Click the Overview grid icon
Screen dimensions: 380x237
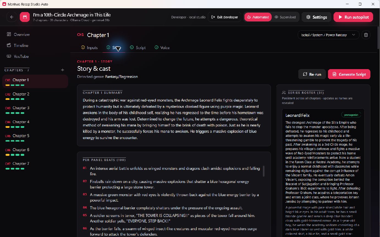click(x=9, y=34)
